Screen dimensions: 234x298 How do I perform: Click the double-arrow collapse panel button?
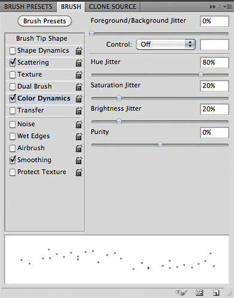point(213,7)
